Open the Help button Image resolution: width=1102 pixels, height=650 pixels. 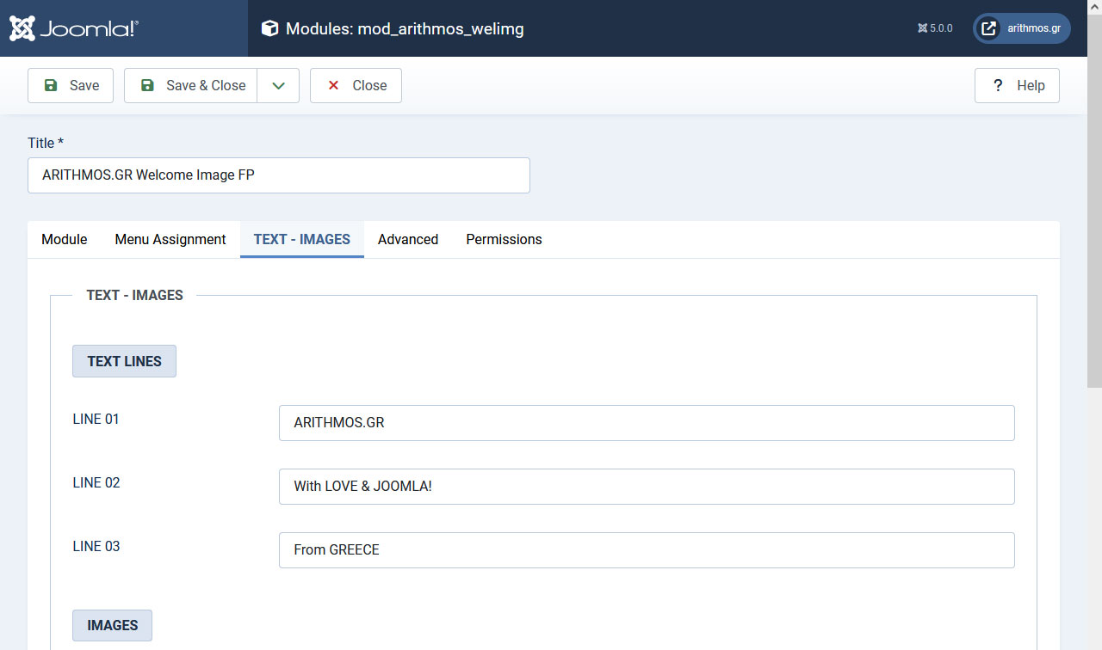(x=1017, y=85)
